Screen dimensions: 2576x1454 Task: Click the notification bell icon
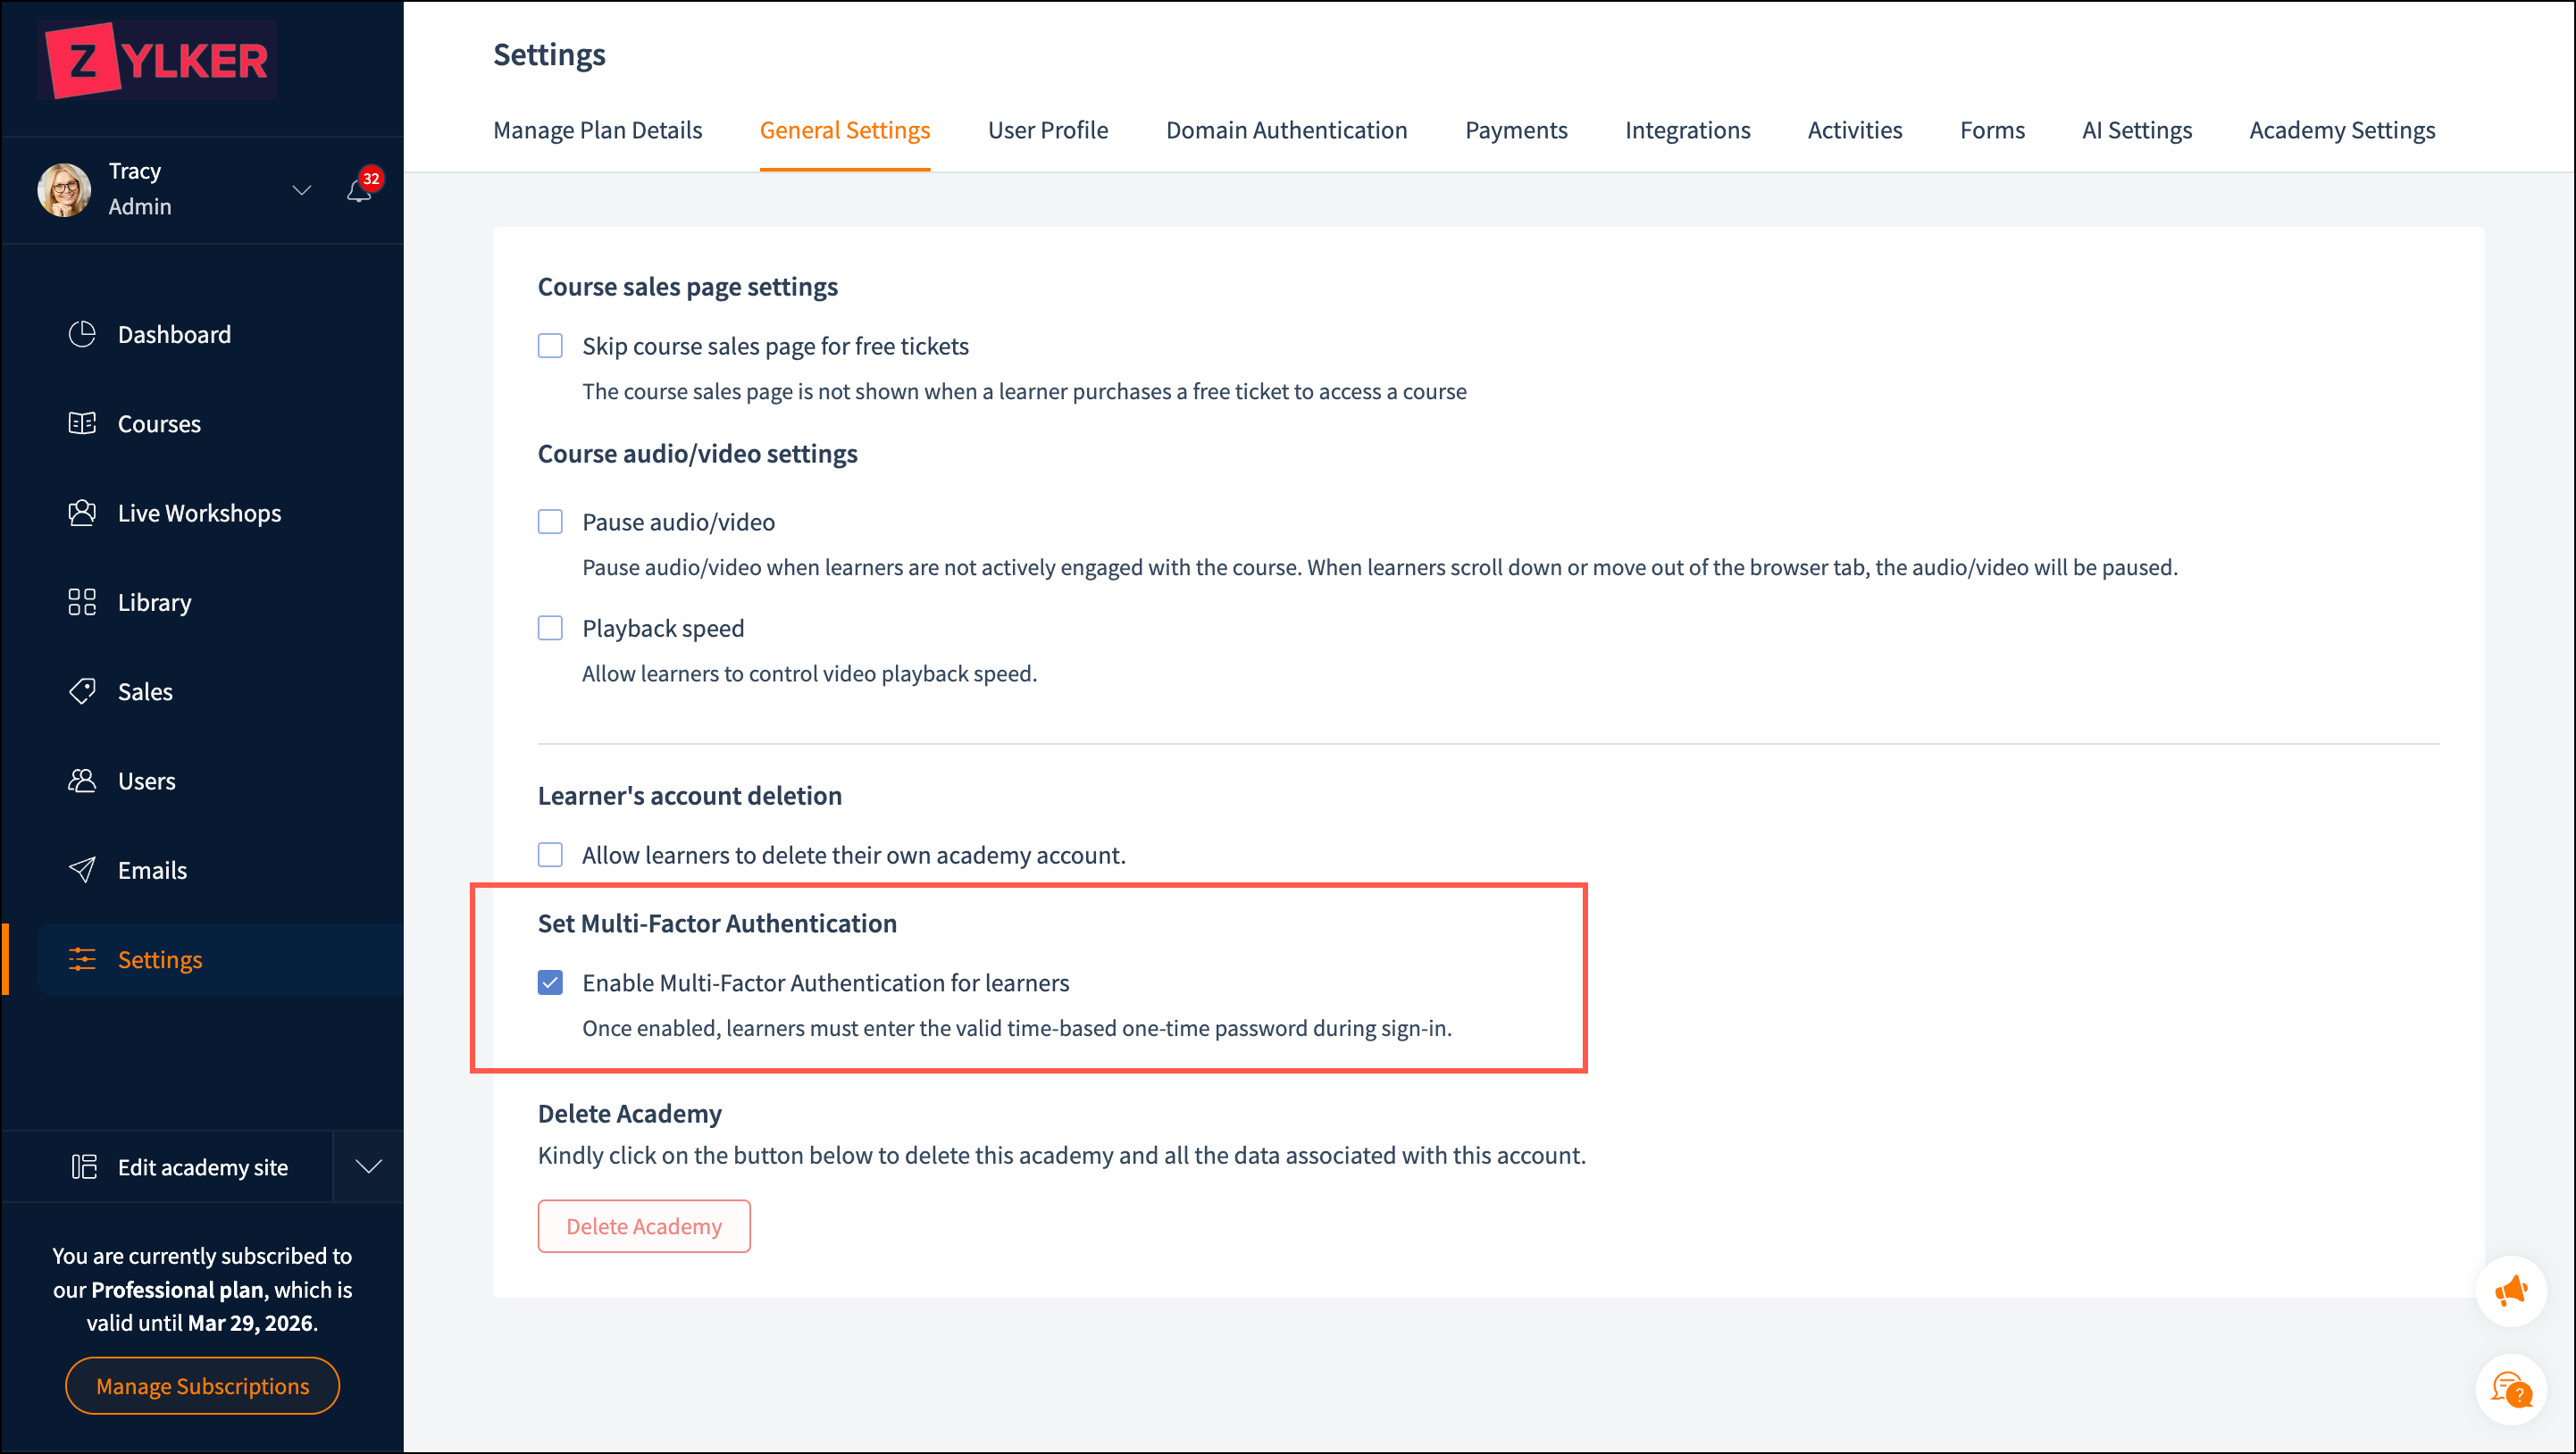tap(358, 191)
